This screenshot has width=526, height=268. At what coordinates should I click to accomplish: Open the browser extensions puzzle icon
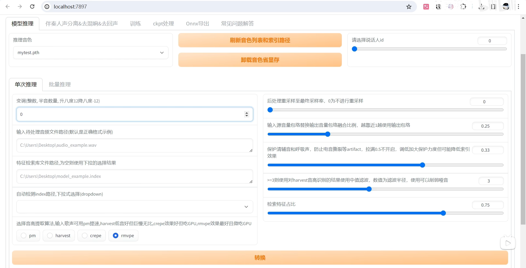click(x=463, y=7)
